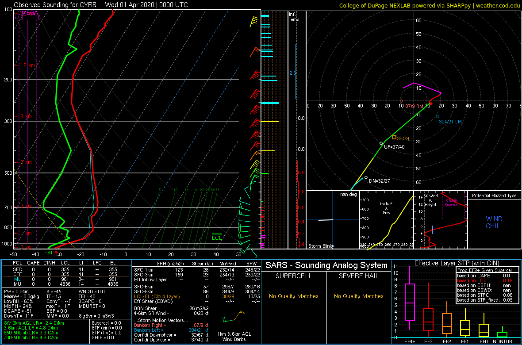Click the 'SEVERE HAIL' analog column header

pos(358,277)
